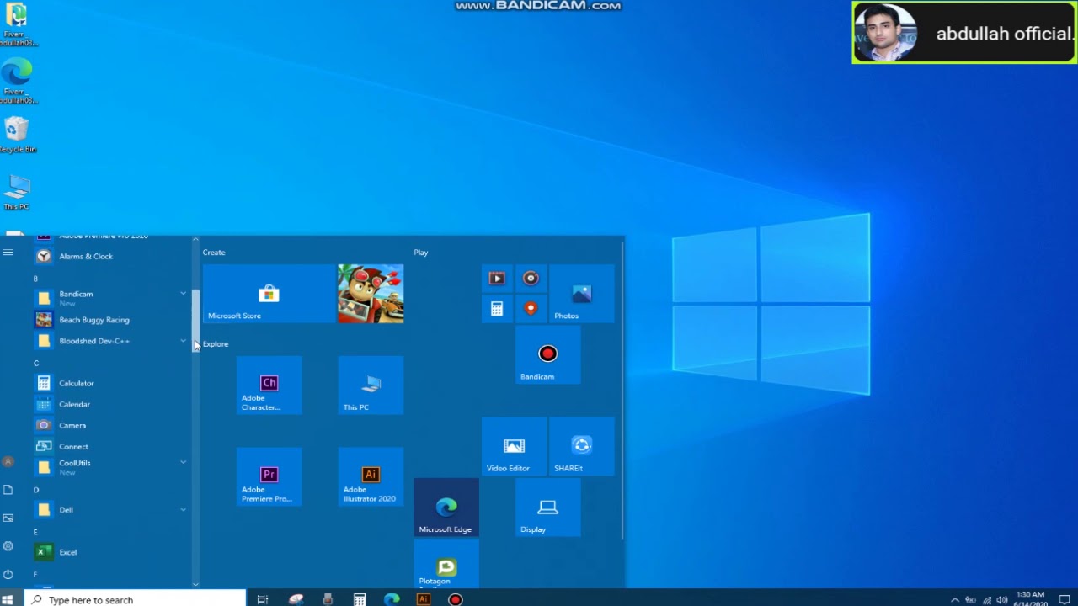Image resolution: width=1078 pixels, height=606 pixels.
Task: Expand the Dell folder in app list
Action: point(183,509)
